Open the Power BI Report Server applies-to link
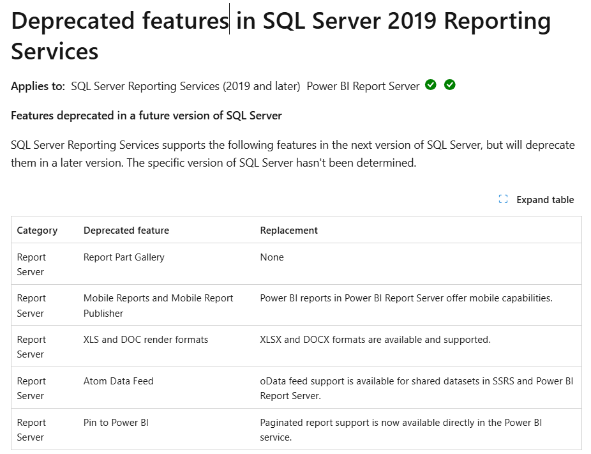Image resolution: width=591 pixels, height=454 pixels. point(364,86)
